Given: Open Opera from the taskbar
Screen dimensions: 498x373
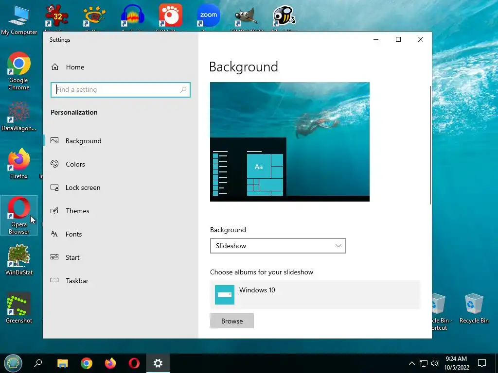Looking at the screenshot, I should 134,363.
